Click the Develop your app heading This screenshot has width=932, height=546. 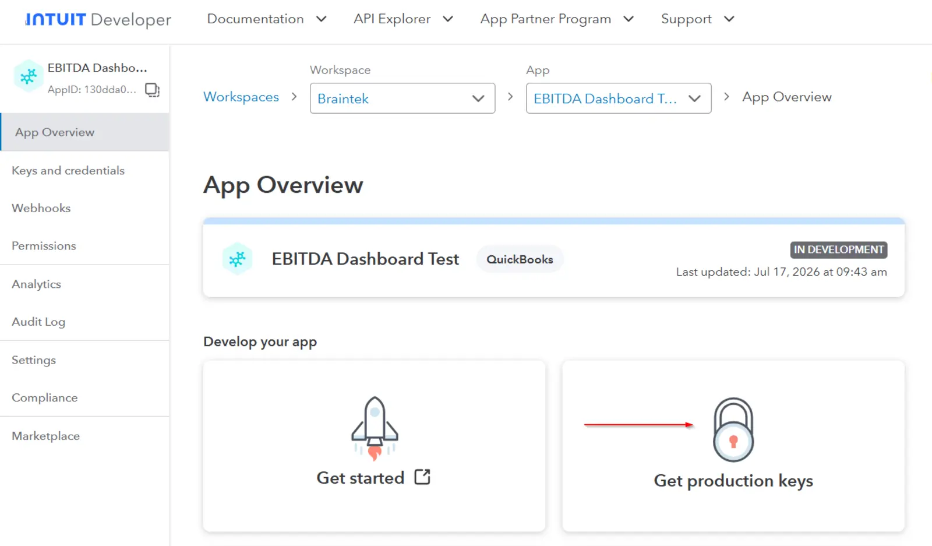click(260, 341)
